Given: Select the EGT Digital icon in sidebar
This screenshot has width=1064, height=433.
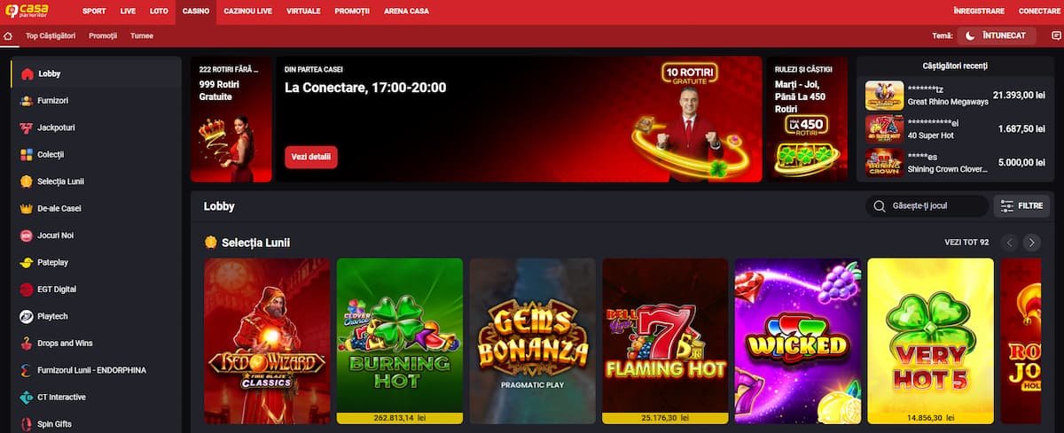Looking at the screenshot, I should (27, 289).
